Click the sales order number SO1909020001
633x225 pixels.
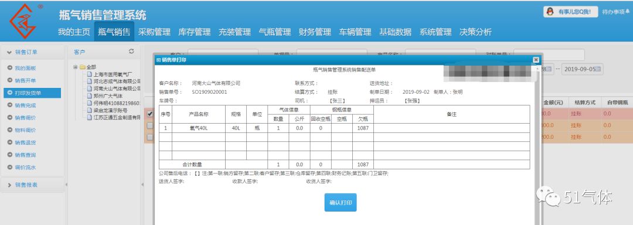click(210, 92)
